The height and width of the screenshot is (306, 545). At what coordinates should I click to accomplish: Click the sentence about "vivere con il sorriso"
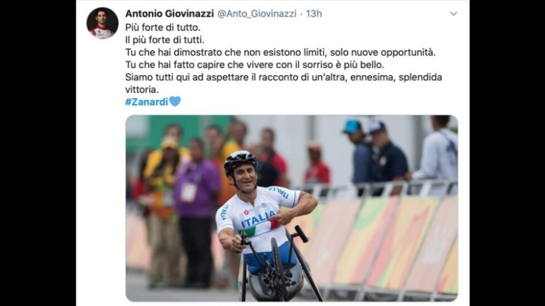255,65
